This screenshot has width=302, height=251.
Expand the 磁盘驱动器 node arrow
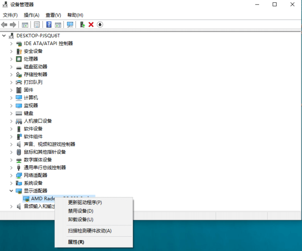(x=11, y=67)
